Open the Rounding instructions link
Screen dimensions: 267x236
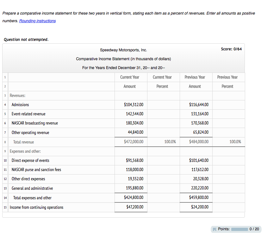[37, 21]
